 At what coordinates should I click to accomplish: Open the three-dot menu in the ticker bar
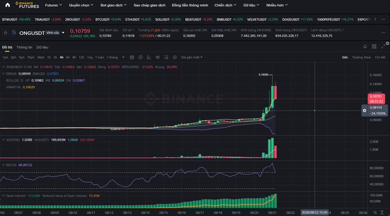coord(383,19)
